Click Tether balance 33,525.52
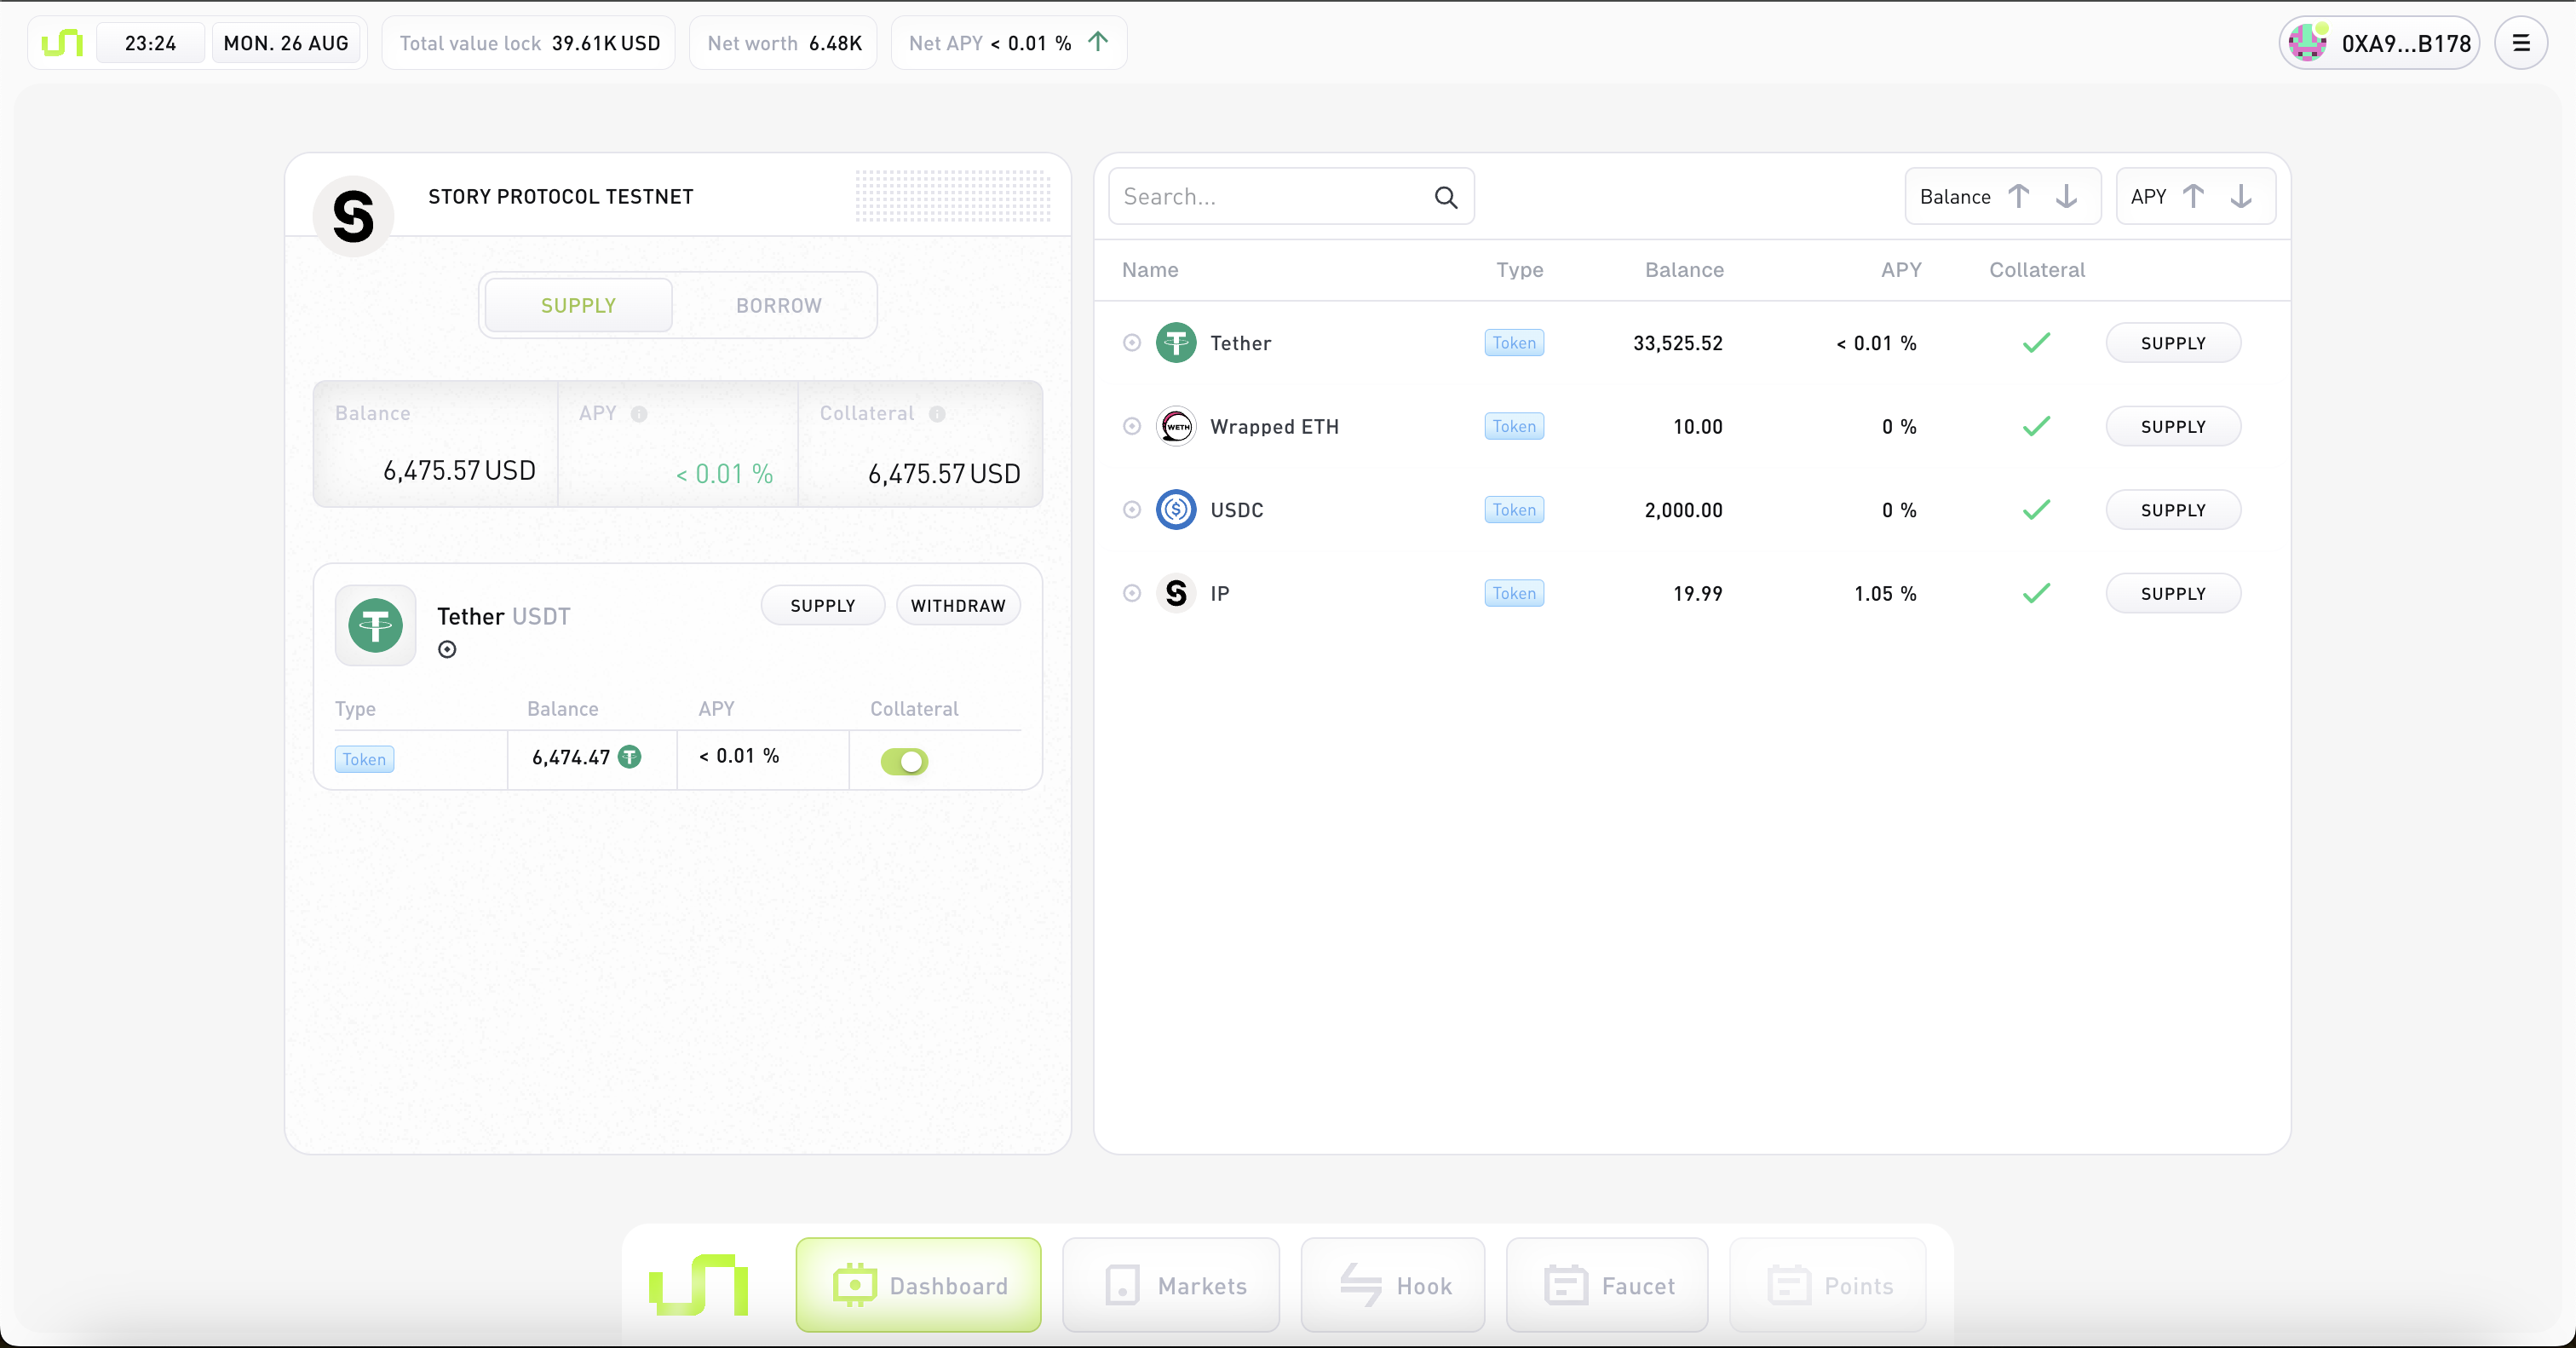This screenshot has height=1348, width=2576. [x=1677, y=343]
